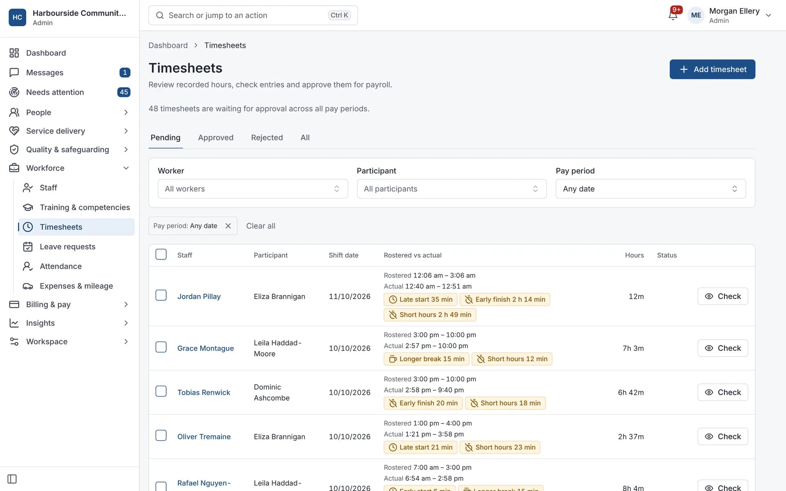Remove Pay period filter chip with X

point(228,226)
